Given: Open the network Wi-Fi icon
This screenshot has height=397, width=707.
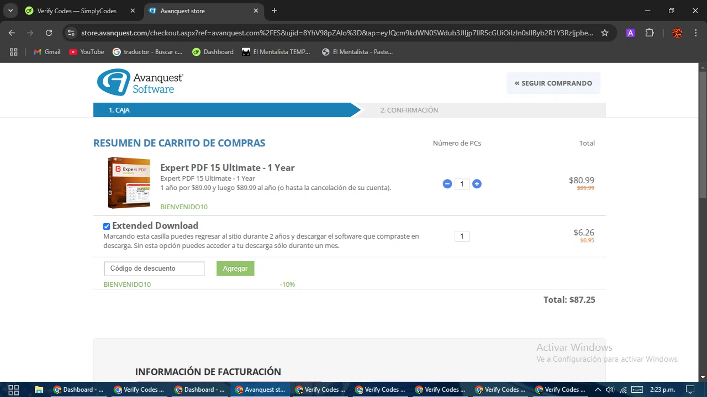Looking at the screenshot, I should point(623,389).
